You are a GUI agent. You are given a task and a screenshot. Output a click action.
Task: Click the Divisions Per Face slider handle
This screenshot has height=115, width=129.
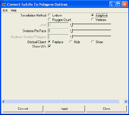(x=71, y=31)
